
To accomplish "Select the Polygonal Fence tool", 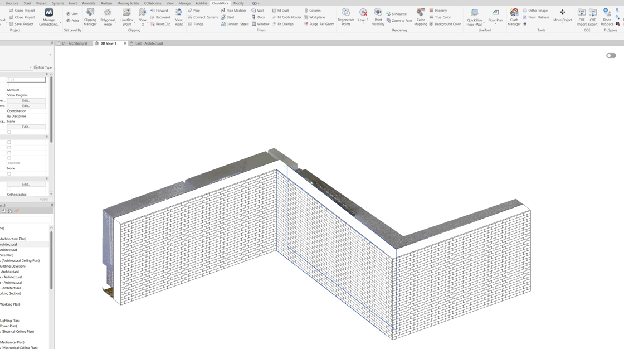I will point(108,17).
